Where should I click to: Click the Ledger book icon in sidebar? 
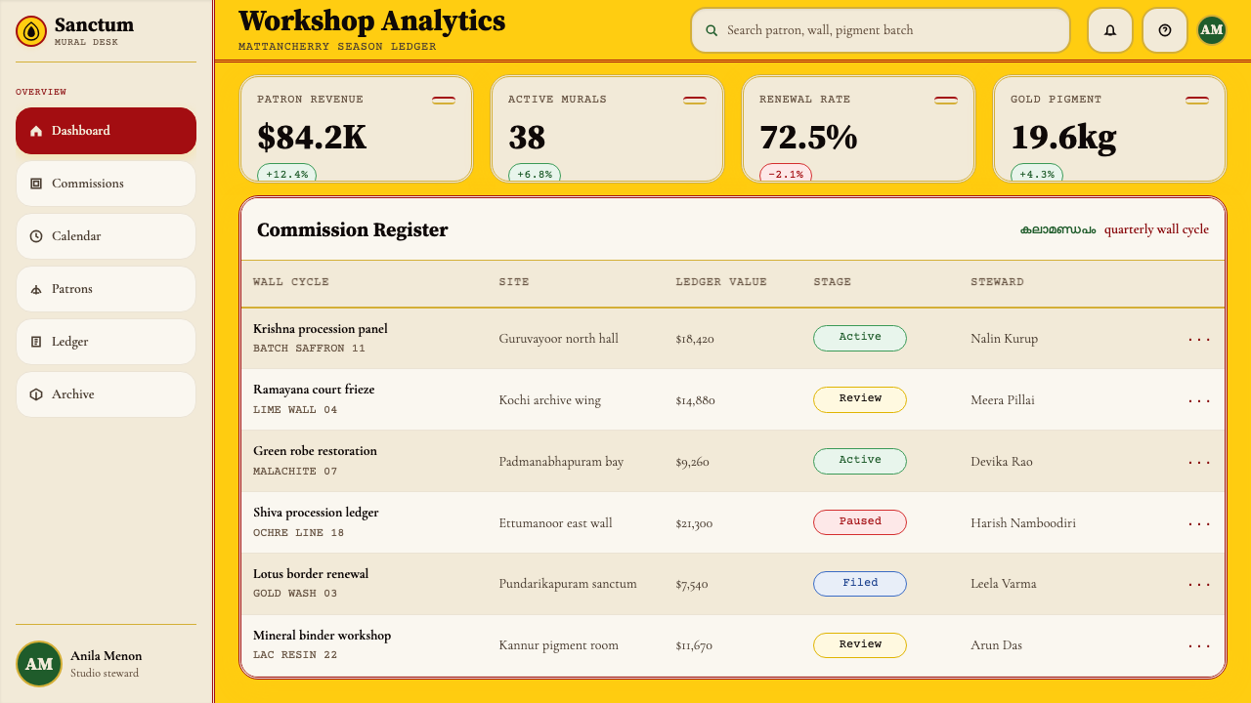36,342
